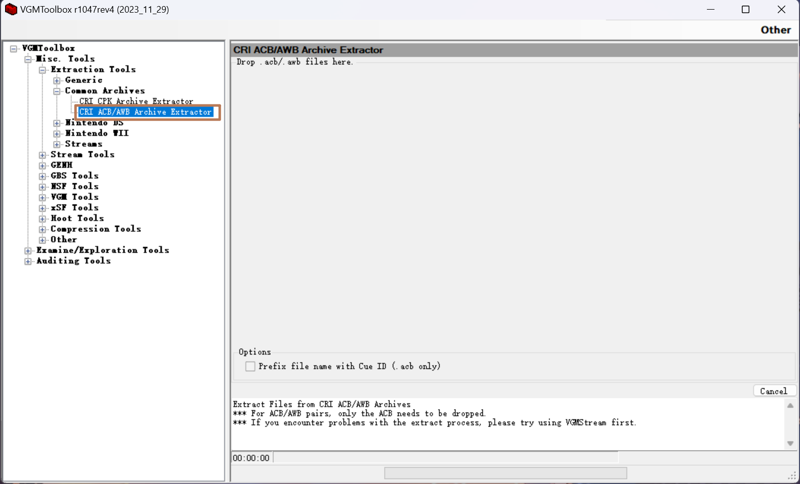
Task: Click the Cancel button
Action: tap(774, 391)
